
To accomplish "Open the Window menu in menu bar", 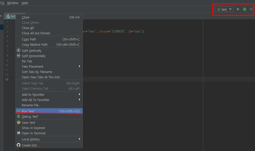I will [13, 3].
